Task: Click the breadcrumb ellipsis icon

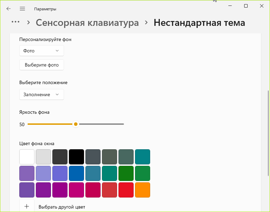Action: (15, 22)
